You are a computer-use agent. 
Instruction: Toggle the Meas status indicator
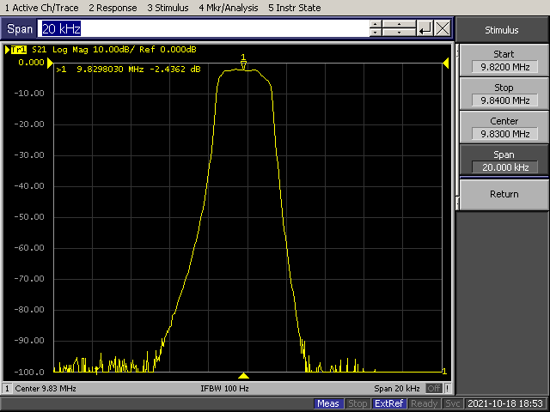(328, 403)
